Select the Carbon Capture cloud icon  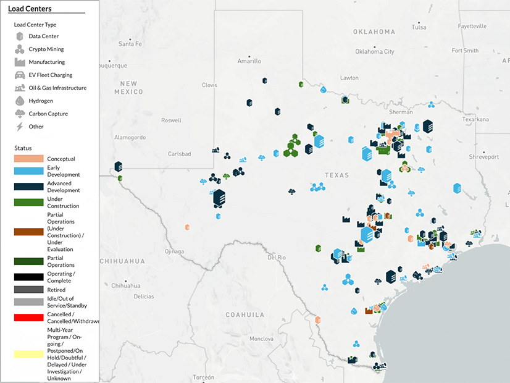19,114
